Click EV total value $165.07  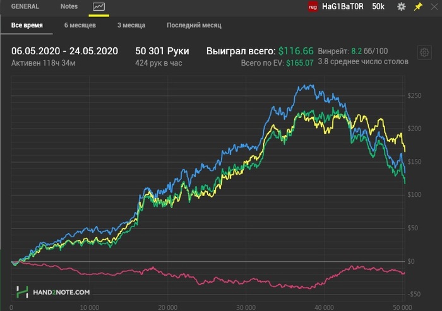tap(300, 63)
